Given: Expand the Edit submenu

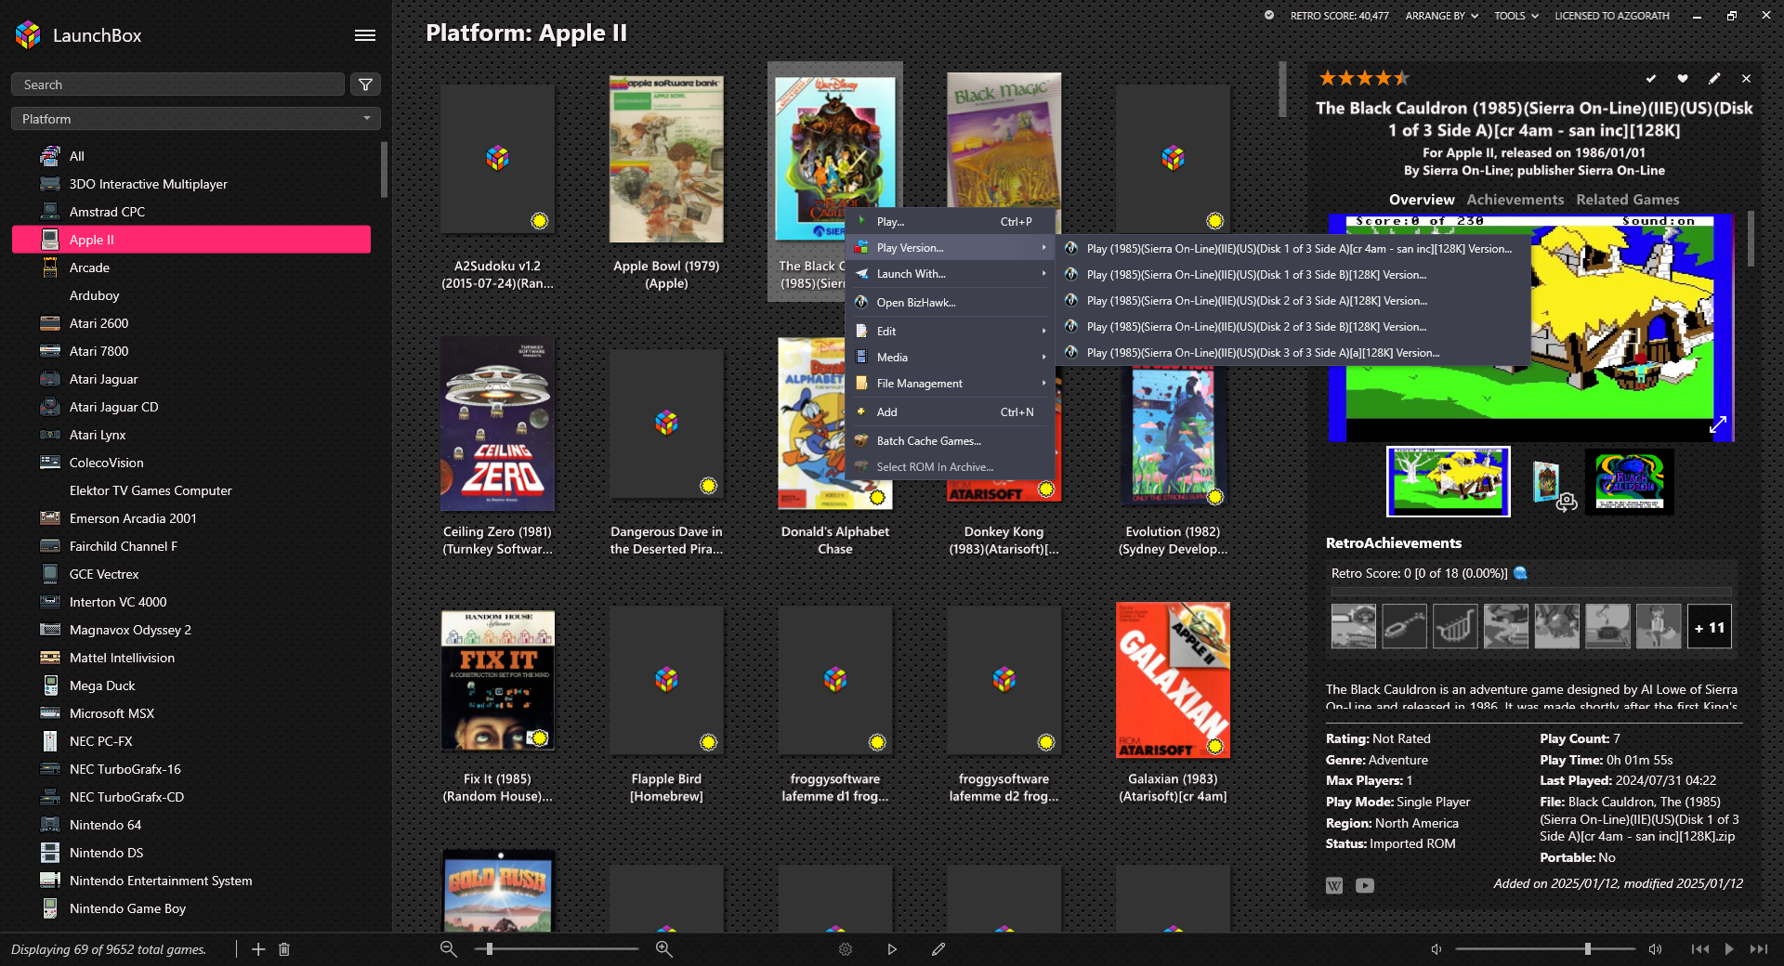Looking at the screenshot, I should tap(951, 332).
